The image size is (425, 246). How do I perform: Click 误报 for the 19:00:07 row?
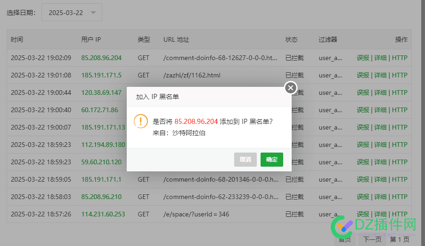[x=363, y=127]
